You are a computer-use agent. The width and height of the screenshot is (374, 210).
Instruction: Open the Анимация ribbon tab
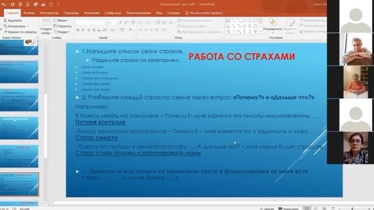pyautogui.click(x=92, y=13)
